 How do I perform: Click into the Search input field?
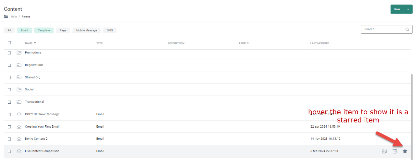(383, 29)
